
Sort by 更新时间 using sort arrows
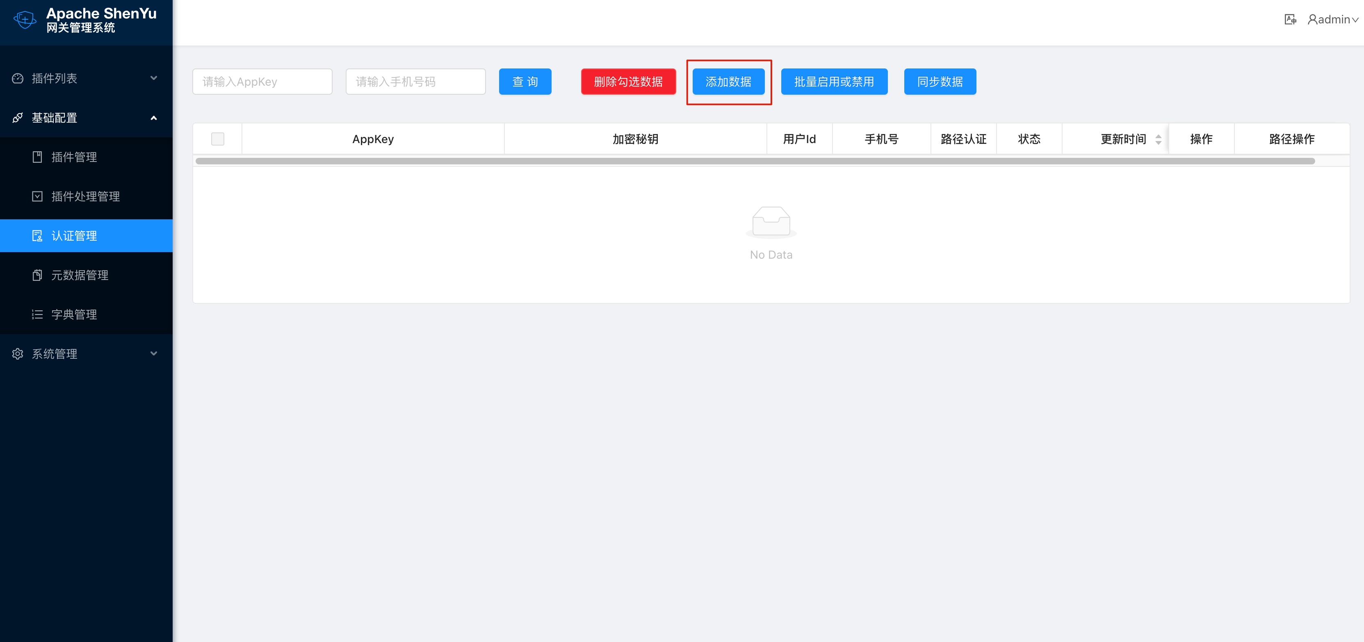pos(1158,139)
